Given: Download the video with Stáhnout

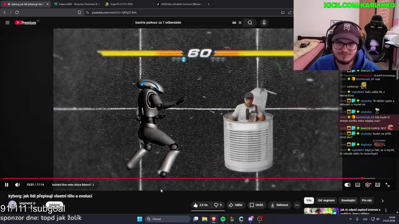Looking at the screenshot, I should click(280, 205).
